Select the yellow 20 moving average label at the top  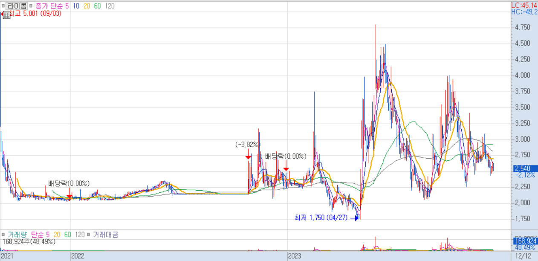coord(87,6)
